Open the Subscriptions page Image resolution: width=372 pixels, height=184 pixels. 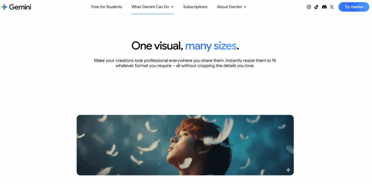pyautogui.click(x=195, y=7)
